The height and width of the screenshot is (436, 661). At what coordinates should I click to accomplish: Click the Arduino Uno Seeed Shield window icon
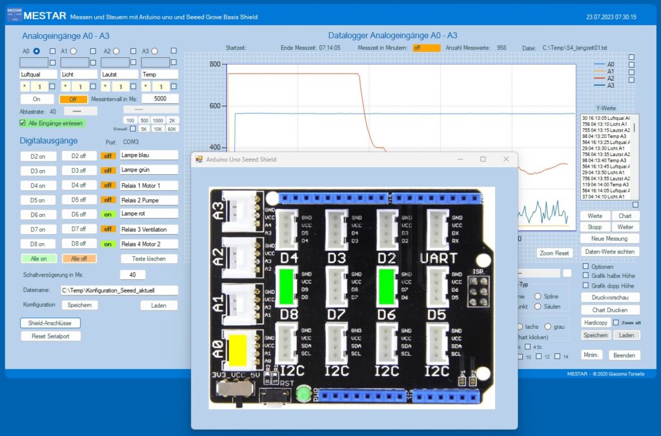click(199, 159)
